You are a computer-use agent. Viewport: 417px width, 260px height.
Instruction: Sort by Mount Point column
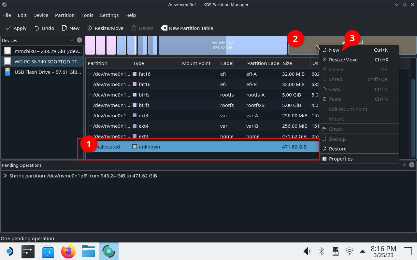click(199, 63)
